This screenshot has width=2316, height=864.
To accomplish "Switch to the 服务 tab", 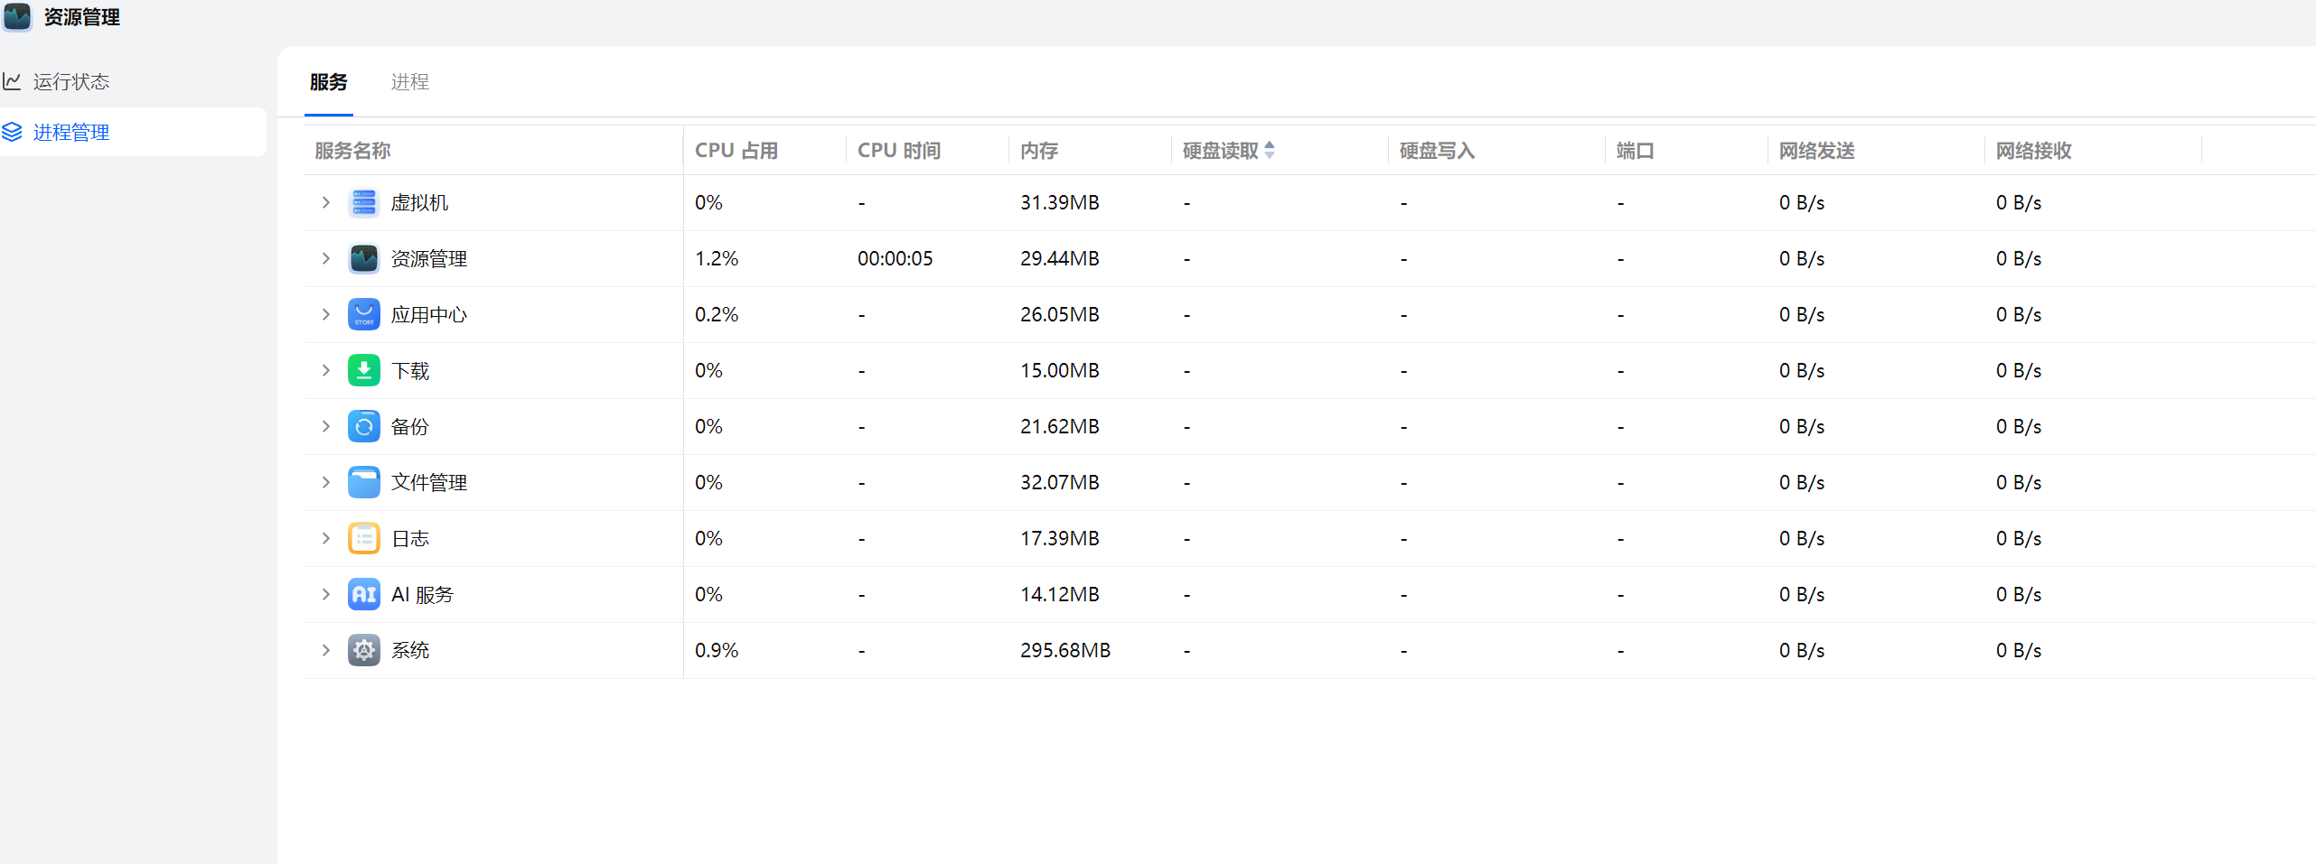I will pyautogui.click(x=329, y=82).
